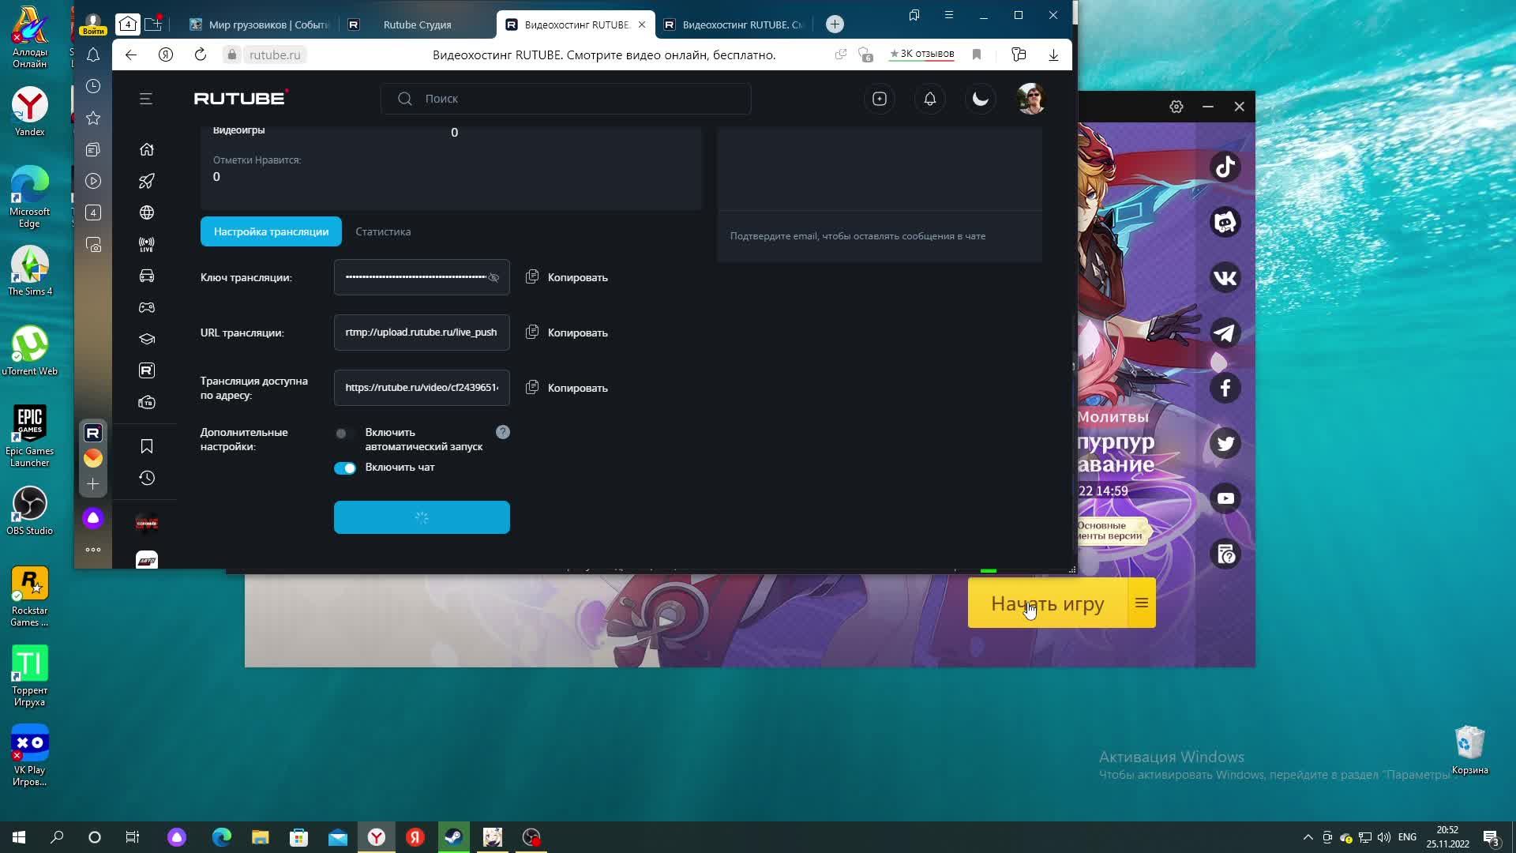Switch to Rutube Студия browser tab
This screenshot has height=853, width=1516.
(417, 24)
